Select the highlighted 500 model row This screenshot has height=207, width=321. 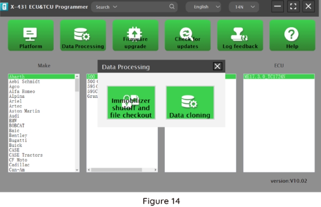(x=92, y=77)
